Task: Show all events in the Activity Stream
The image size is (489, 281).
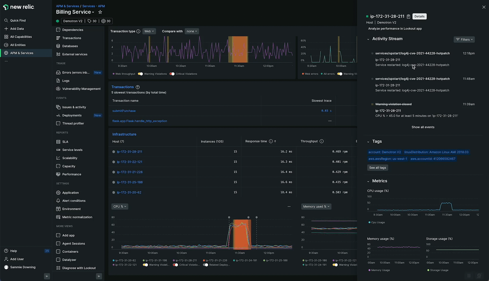Action: 423,127
